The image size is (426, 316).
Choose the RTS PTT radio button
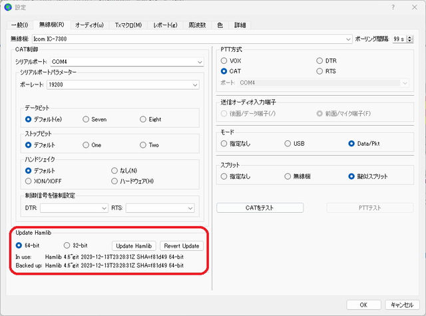(319, 71)
